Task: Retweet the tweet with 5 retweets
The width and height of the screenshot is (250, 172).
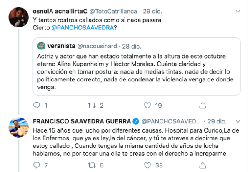Action: point(82,166)
